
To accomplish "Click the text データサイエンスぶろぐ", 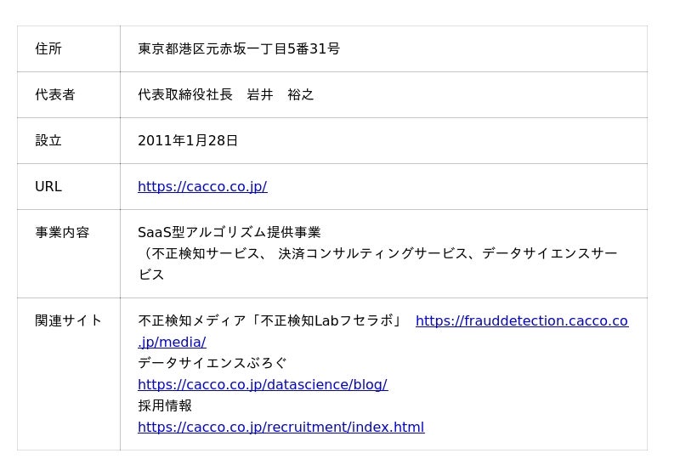I will pyautogui.click(x=212, y=364).
